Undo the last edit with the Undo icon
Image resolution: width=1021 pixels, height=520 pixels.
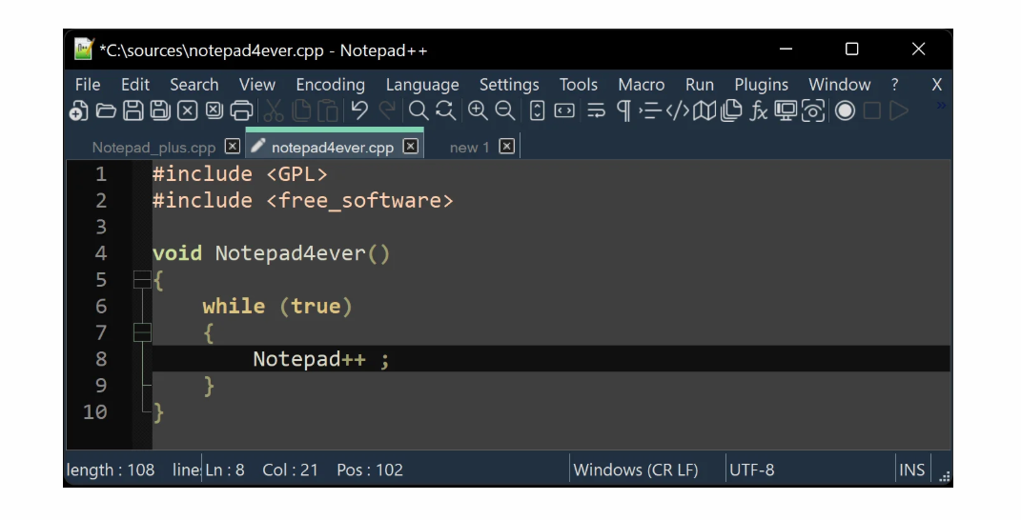point(359,110)
